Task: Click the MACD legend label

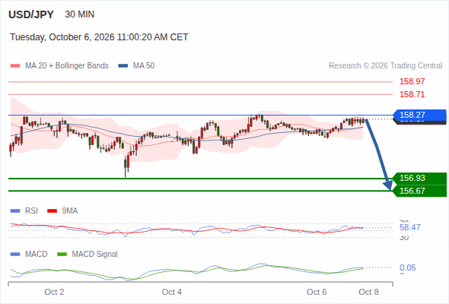Action: [x=37, y=254]
